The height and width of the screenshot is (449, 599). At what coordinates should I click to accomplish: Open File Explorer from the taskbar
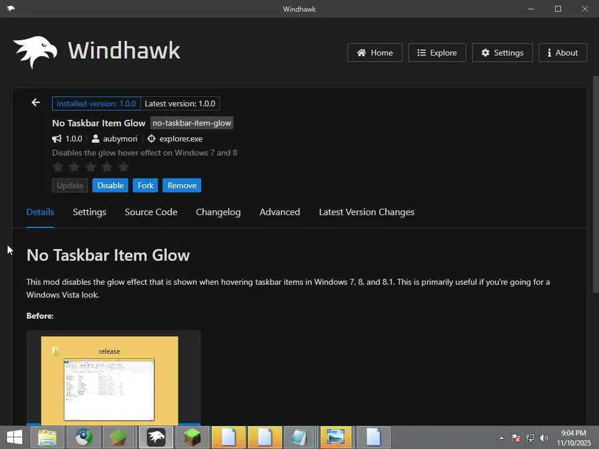[47, 437]
